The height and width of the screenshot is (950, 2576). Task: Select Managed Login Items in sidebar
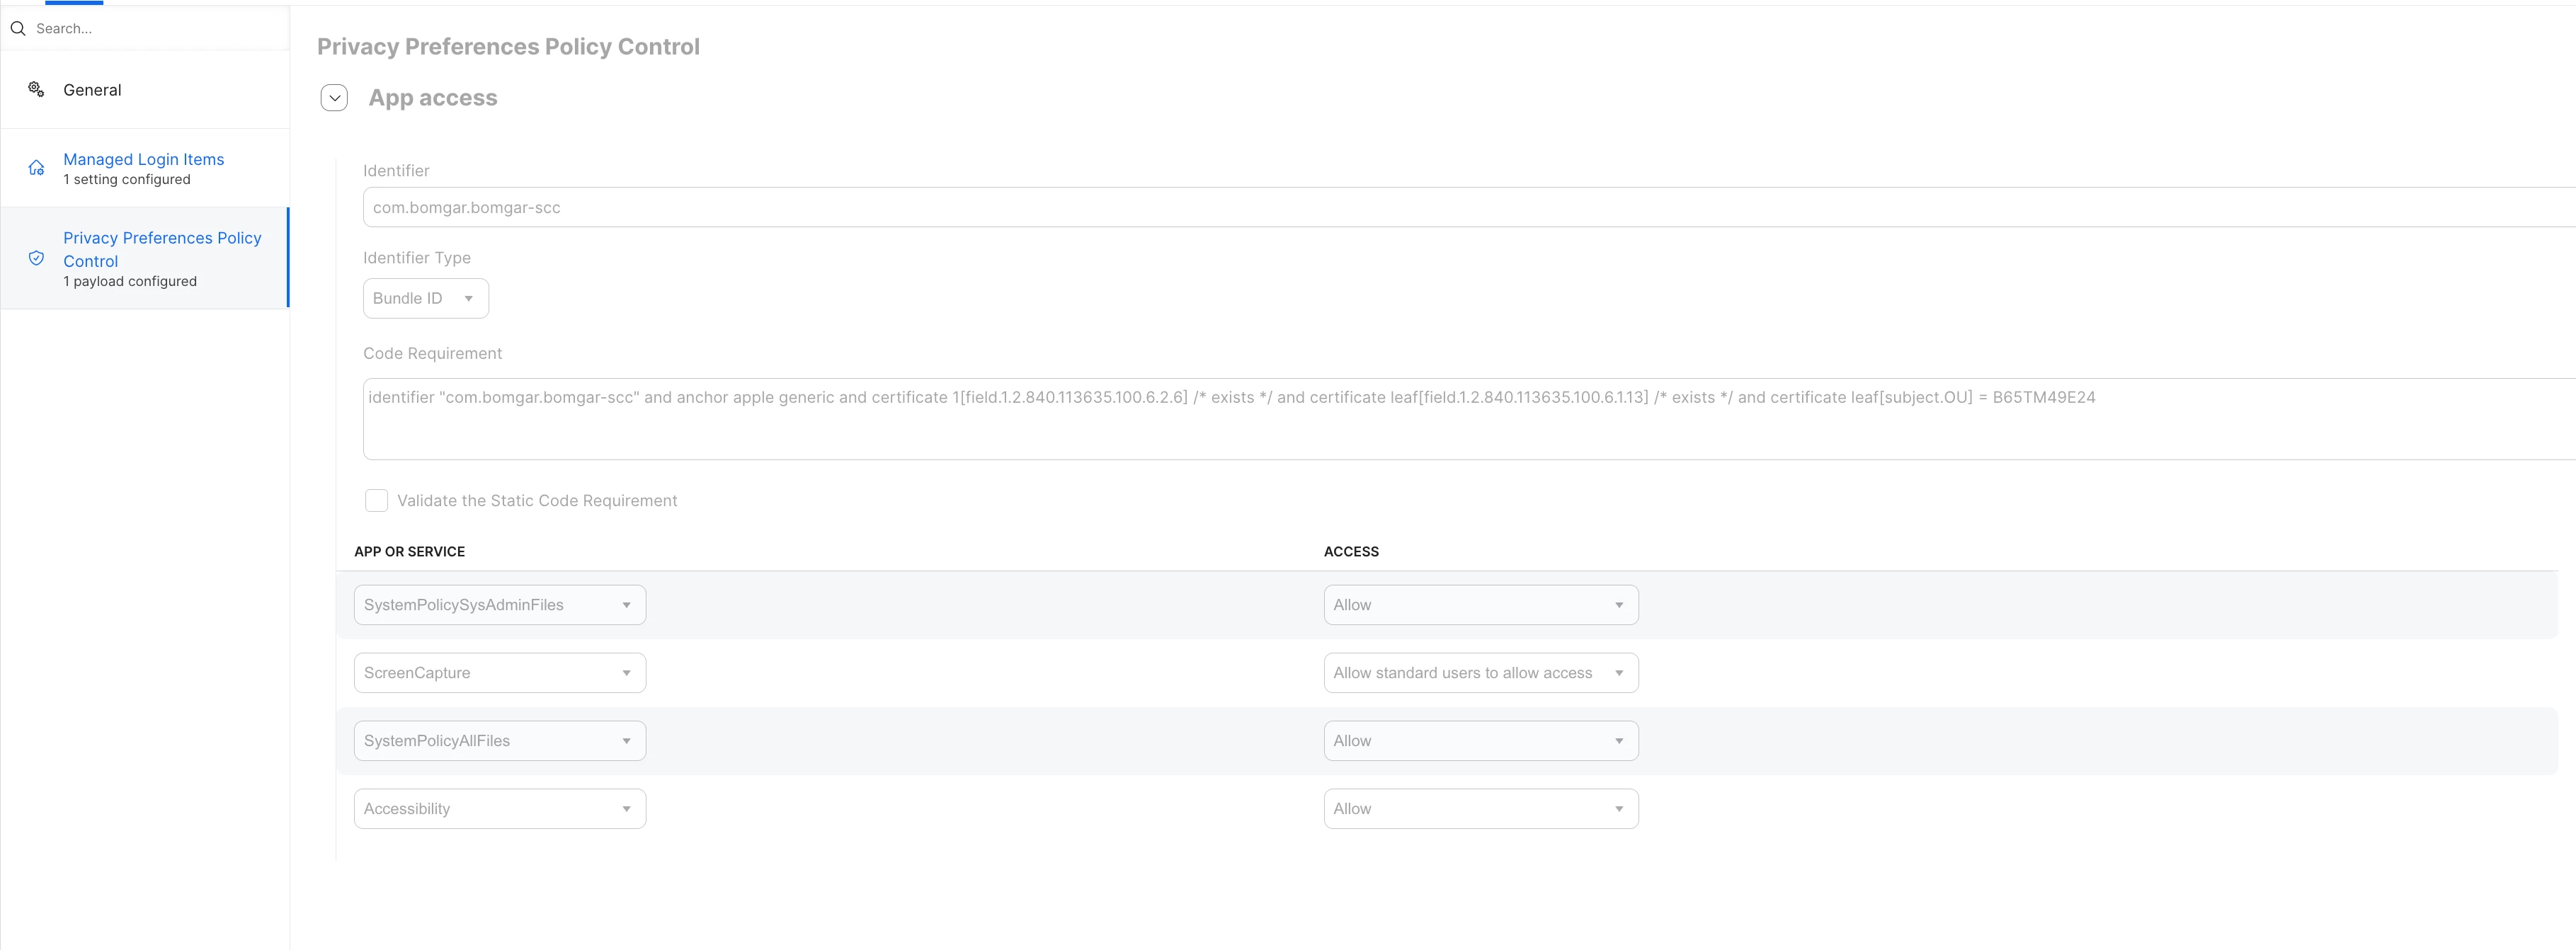tap(145, 168)
